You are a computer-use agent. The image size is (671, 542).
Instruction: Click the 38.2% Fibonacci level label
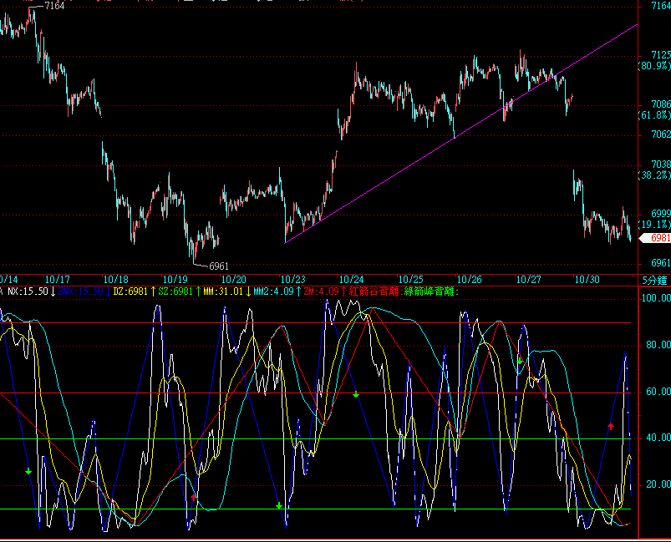tap(654, 175)
